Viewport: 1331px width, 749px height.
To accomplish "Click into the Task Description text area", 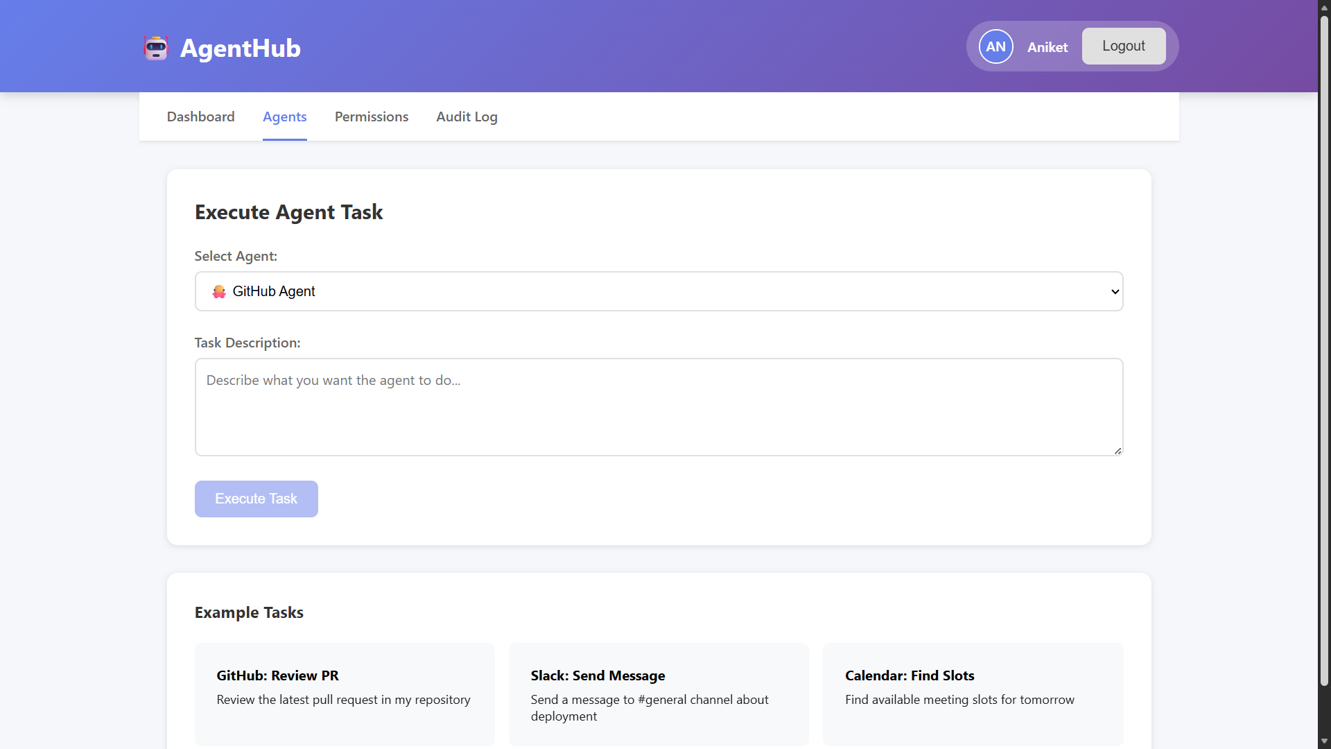I will point(659,407).
